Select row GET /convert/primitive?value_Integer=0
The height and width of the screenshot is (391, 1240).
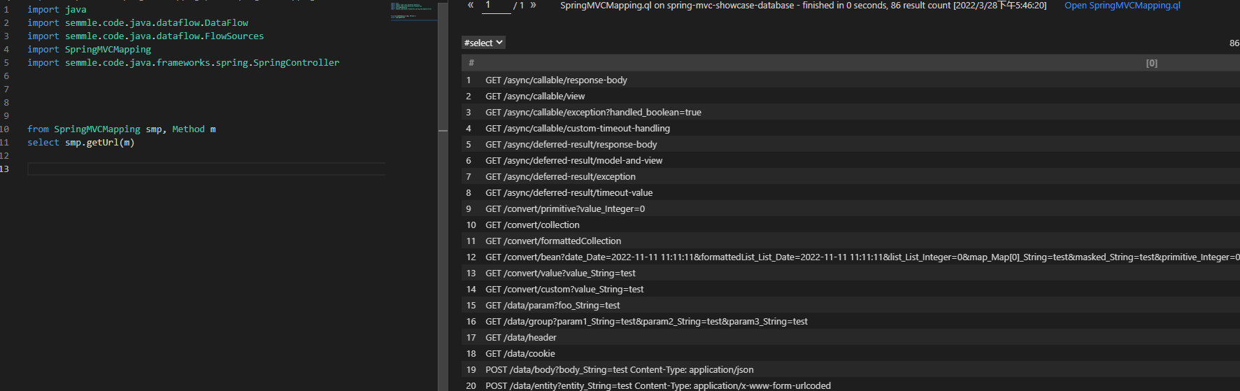click(850, 208)
